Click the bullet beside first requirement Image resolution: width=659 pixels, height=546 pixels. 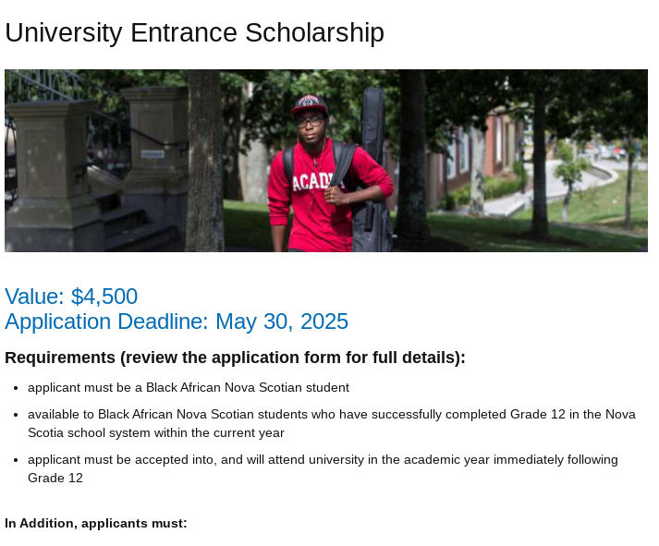tap(15, 388)
